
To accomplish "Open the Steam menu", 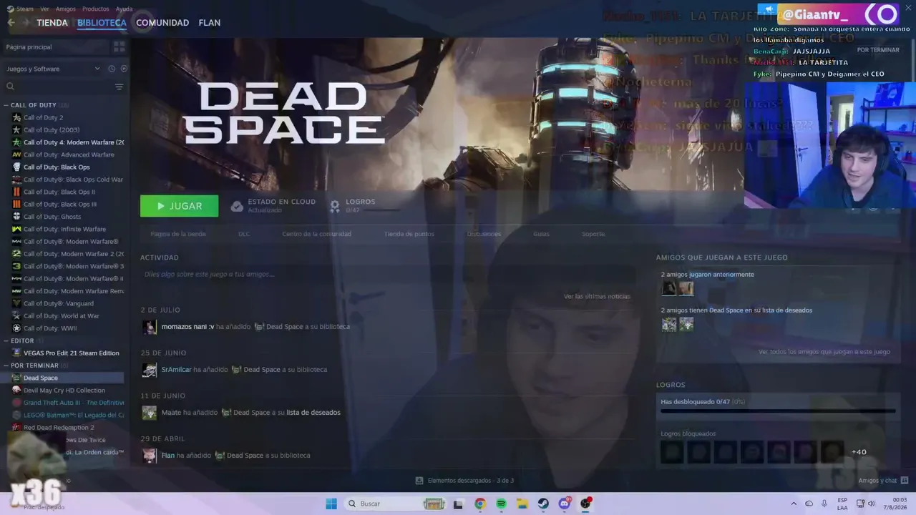I will click(25, 9).
